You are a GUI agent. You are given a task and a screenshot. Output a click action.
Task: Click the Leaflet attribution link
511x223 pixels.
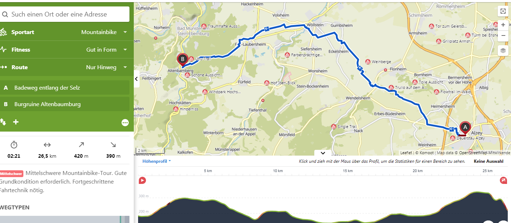point(406,153)
